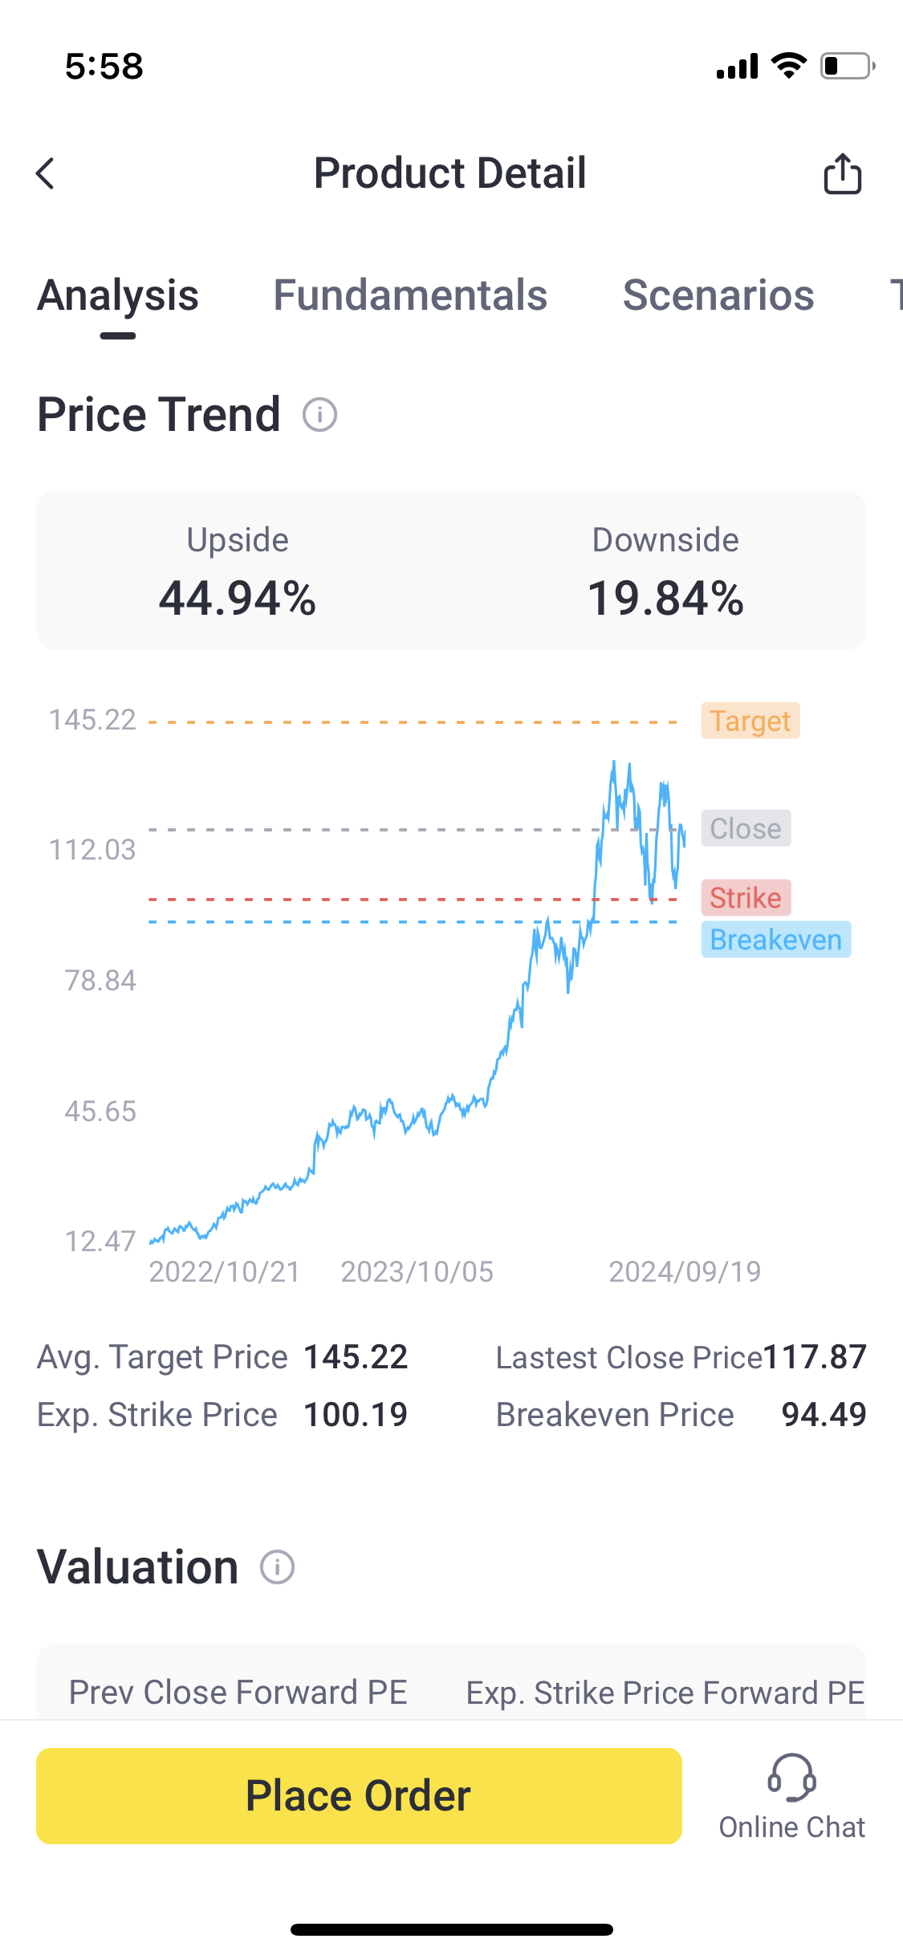Switch to the Fundamentals tab
This screenshot has width=903, height=1955.
(410, 295)
